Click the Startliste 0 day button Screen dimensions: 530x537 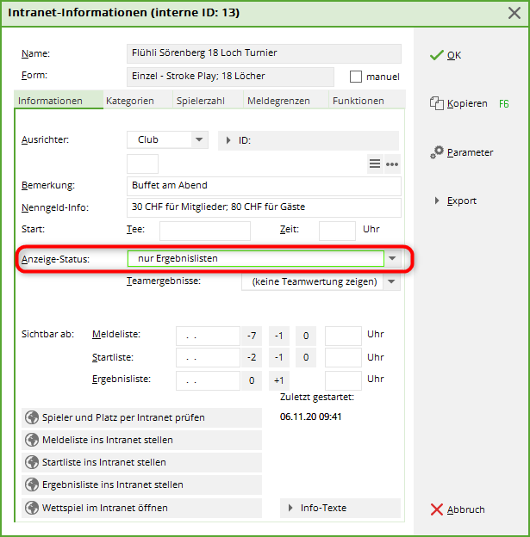tap(306, 357)
